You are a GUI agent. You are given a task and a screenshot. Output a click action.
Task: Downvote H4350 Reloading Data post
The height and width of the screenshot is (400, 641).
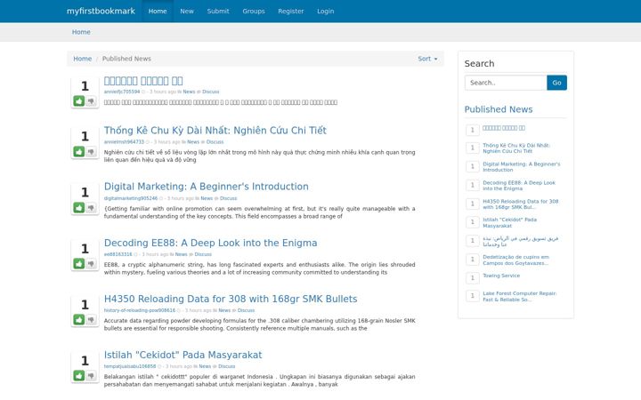point(91,320)
